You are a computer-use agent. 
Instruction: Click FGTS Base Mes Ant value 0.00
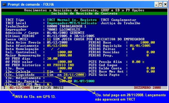click(151, 71)
